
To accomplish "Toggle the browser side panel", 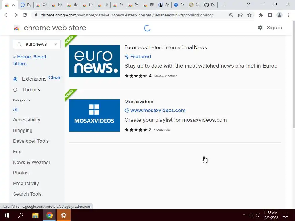I will point(270,15).
